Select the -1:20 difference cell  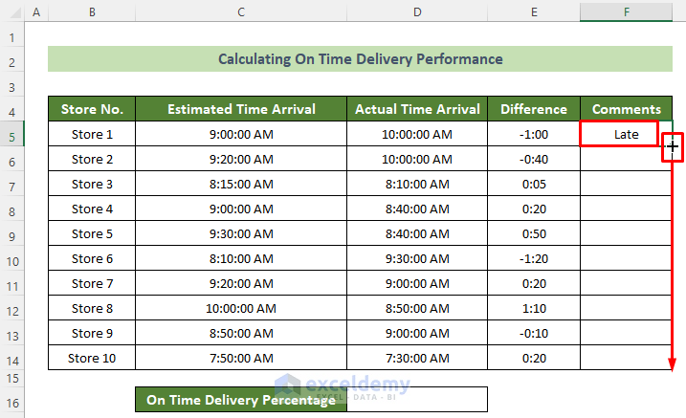pos(534,259)
